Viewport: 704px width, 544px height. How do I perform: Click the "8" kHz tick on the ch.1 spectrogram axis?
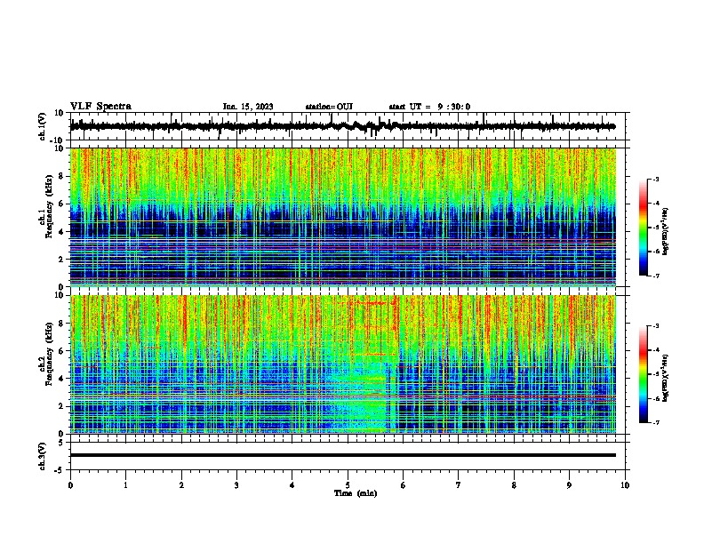tap(62, 176)
